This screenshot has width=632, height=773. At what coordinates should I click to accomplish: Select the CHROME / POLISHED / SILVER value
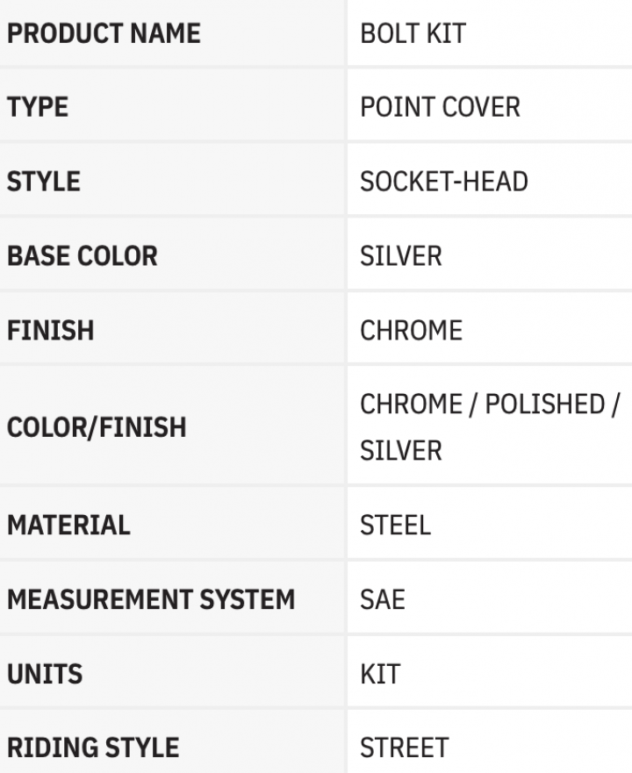click(x=489, y=427)
